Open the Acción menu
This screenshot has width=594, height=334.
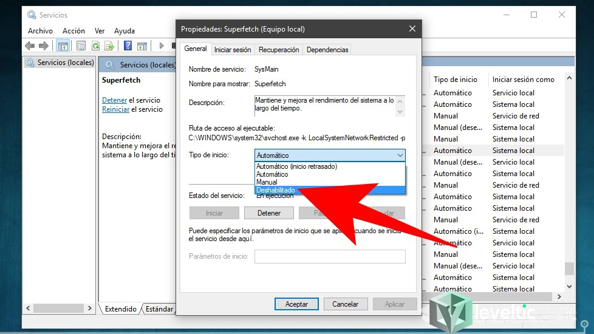click(x=73, y=30)
